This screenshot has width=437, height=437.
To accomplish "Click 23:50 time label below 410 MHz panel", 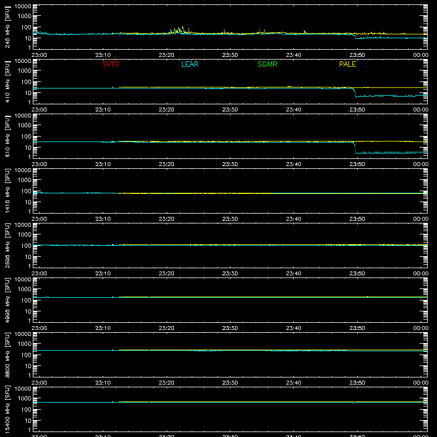I will [x=357, y=110].
